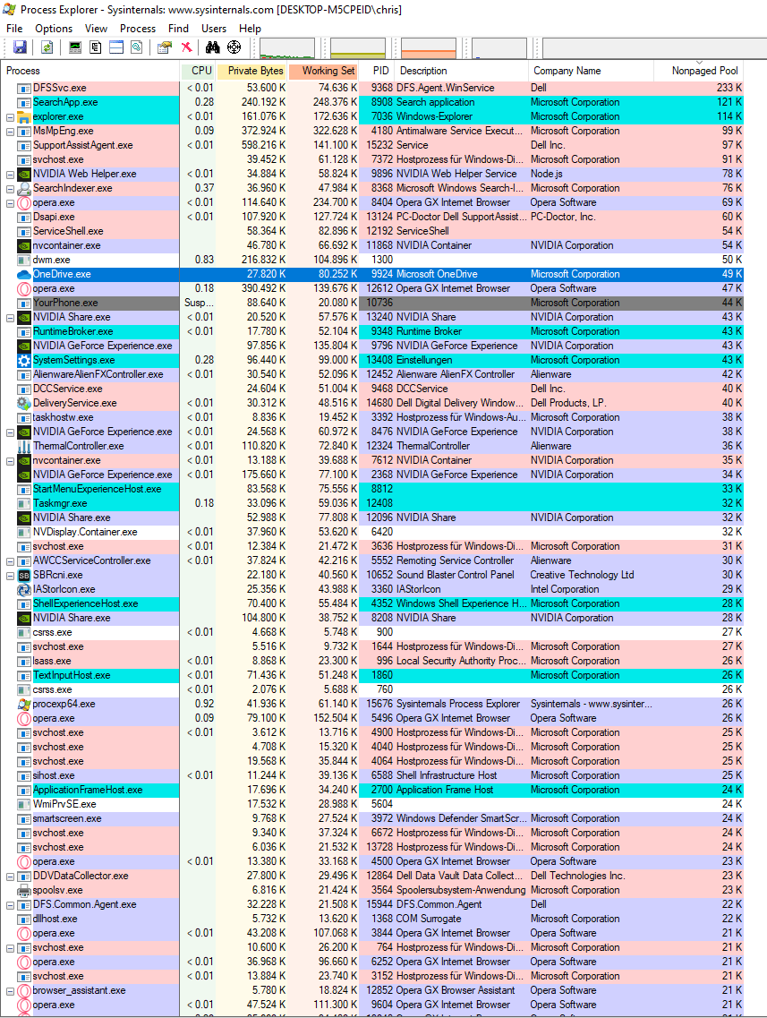Image resolution: width=767 pixels, height=1018 pixels.
Task: Click the SearchIndexer.exe icon
Action: tap(24, 188)
